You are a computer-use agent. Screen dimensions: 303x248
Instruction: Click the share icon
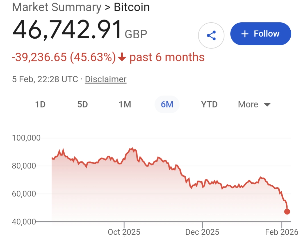(211, 36)
